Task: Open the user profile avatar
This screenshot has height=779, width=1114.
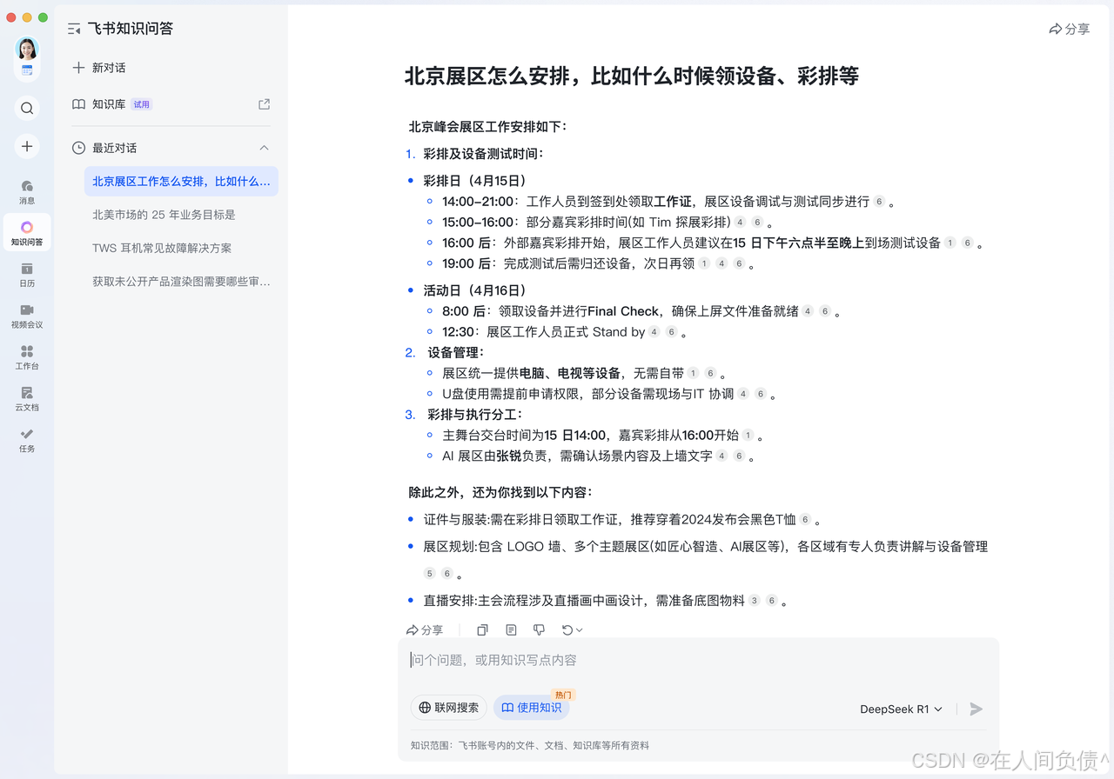Action: point(27,49)
